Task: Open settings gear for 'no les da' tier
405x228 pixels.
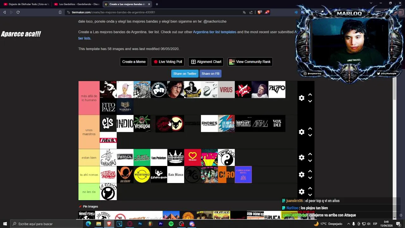Action: [x=302, y=192]
